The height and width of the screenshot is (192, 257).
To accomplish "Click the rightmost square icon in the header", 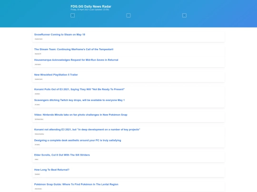I will click(x=184, y=15).
